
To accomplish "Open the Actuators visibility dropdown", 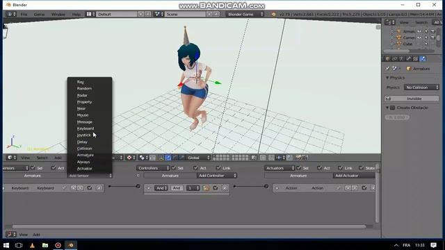I will (280, 168).
